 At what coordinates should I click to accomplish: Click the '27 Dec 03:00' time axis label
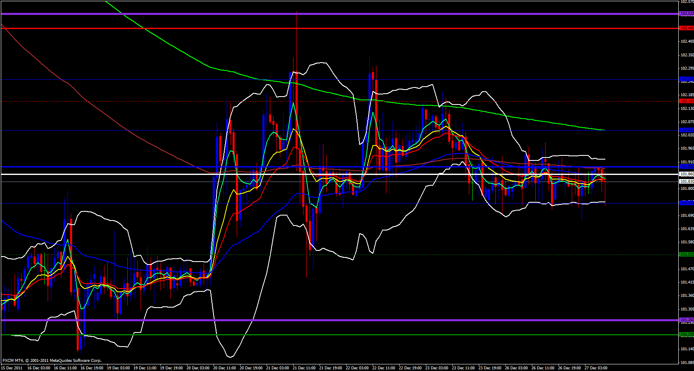tap(596, 368)
